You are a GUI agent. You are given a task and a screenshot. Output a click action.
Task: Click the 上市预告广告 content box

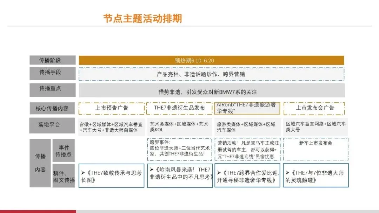point(112,109)
